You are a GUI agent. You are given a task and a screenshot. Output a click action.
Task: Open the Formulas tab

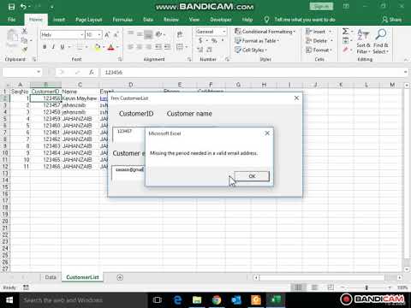122,20
